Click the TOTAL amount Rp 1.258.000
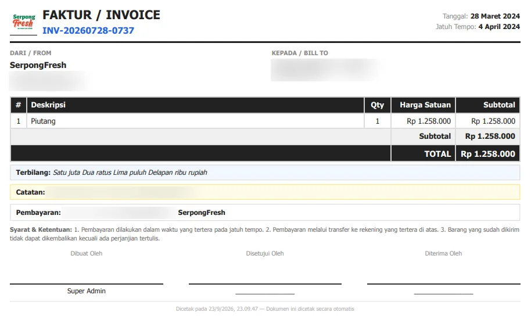 (487, 154)
